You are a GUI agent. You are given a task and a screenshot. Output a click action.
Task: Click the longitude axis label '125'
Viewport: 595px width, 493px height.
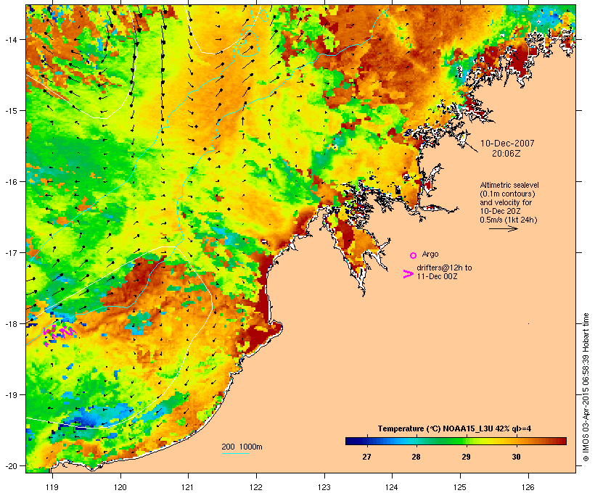[460, 487]
